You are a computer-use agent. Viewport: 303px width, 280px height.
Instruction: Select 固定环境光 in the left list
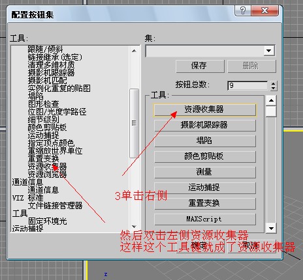point(47,221)
